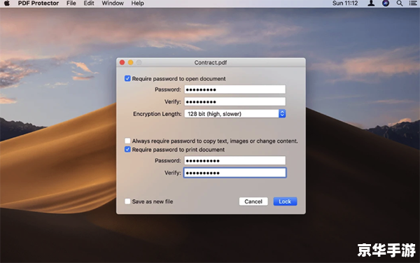This screenshot has height=263, width=420.
Task: Focus the open-document Verify field
Action: (235, 101)
